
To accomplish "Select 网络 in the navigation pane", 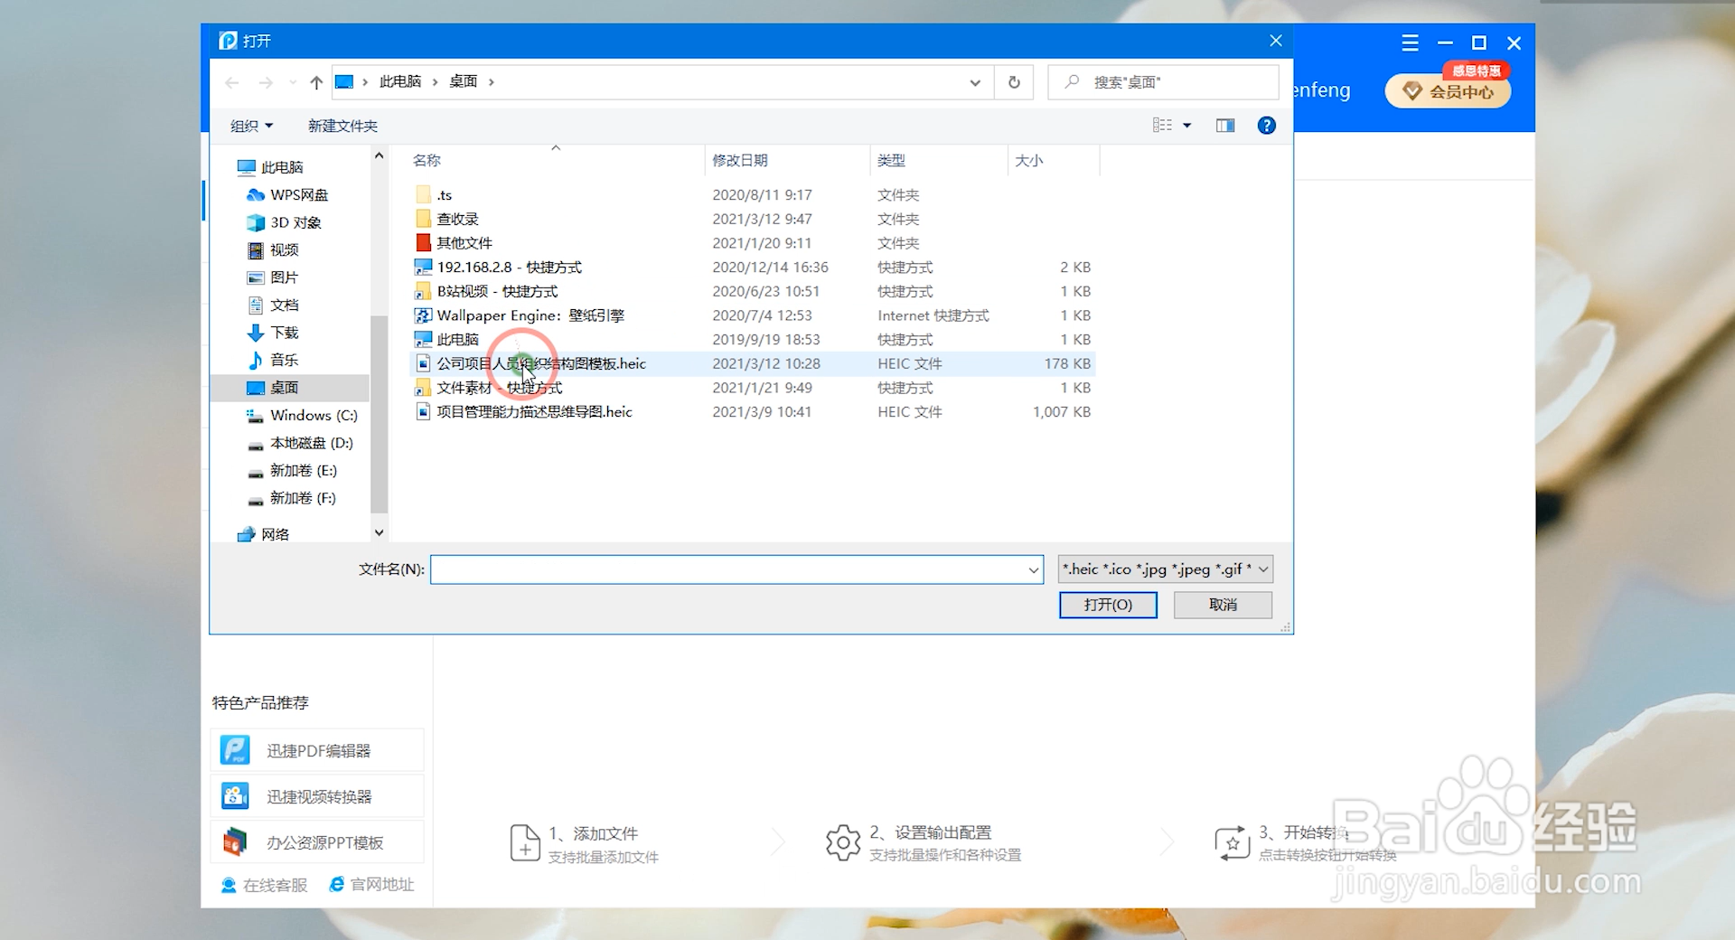I will tap(275, 534).
